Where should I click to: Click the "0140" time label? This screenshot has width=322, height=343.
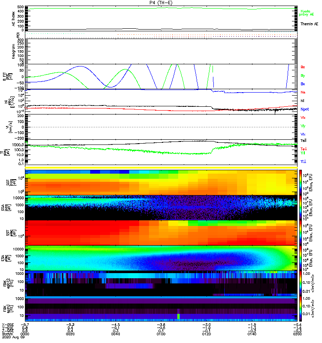click(252, 334)
